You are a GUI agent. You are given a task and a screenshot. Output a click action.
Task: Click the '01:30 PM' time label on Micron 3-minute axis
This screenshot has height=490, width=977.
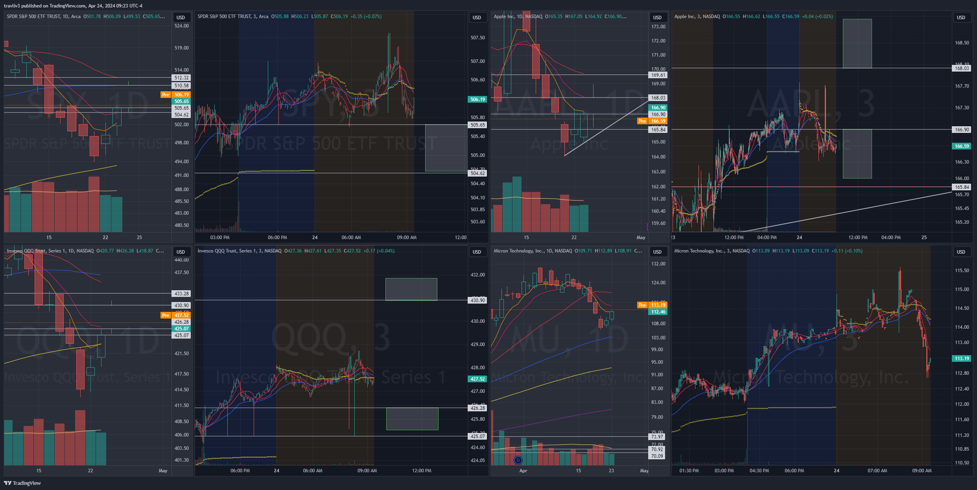point(689,471)
